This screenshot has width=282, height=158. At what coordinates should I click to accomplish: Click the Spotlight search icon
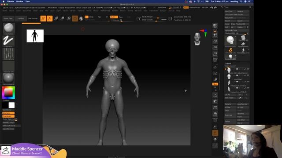pos(241,1)
